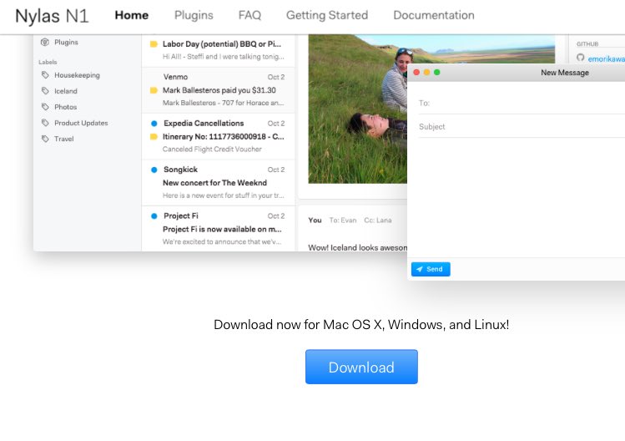
Task: Click the yellow tag on Labor Day email
Action: pos(154,44)
